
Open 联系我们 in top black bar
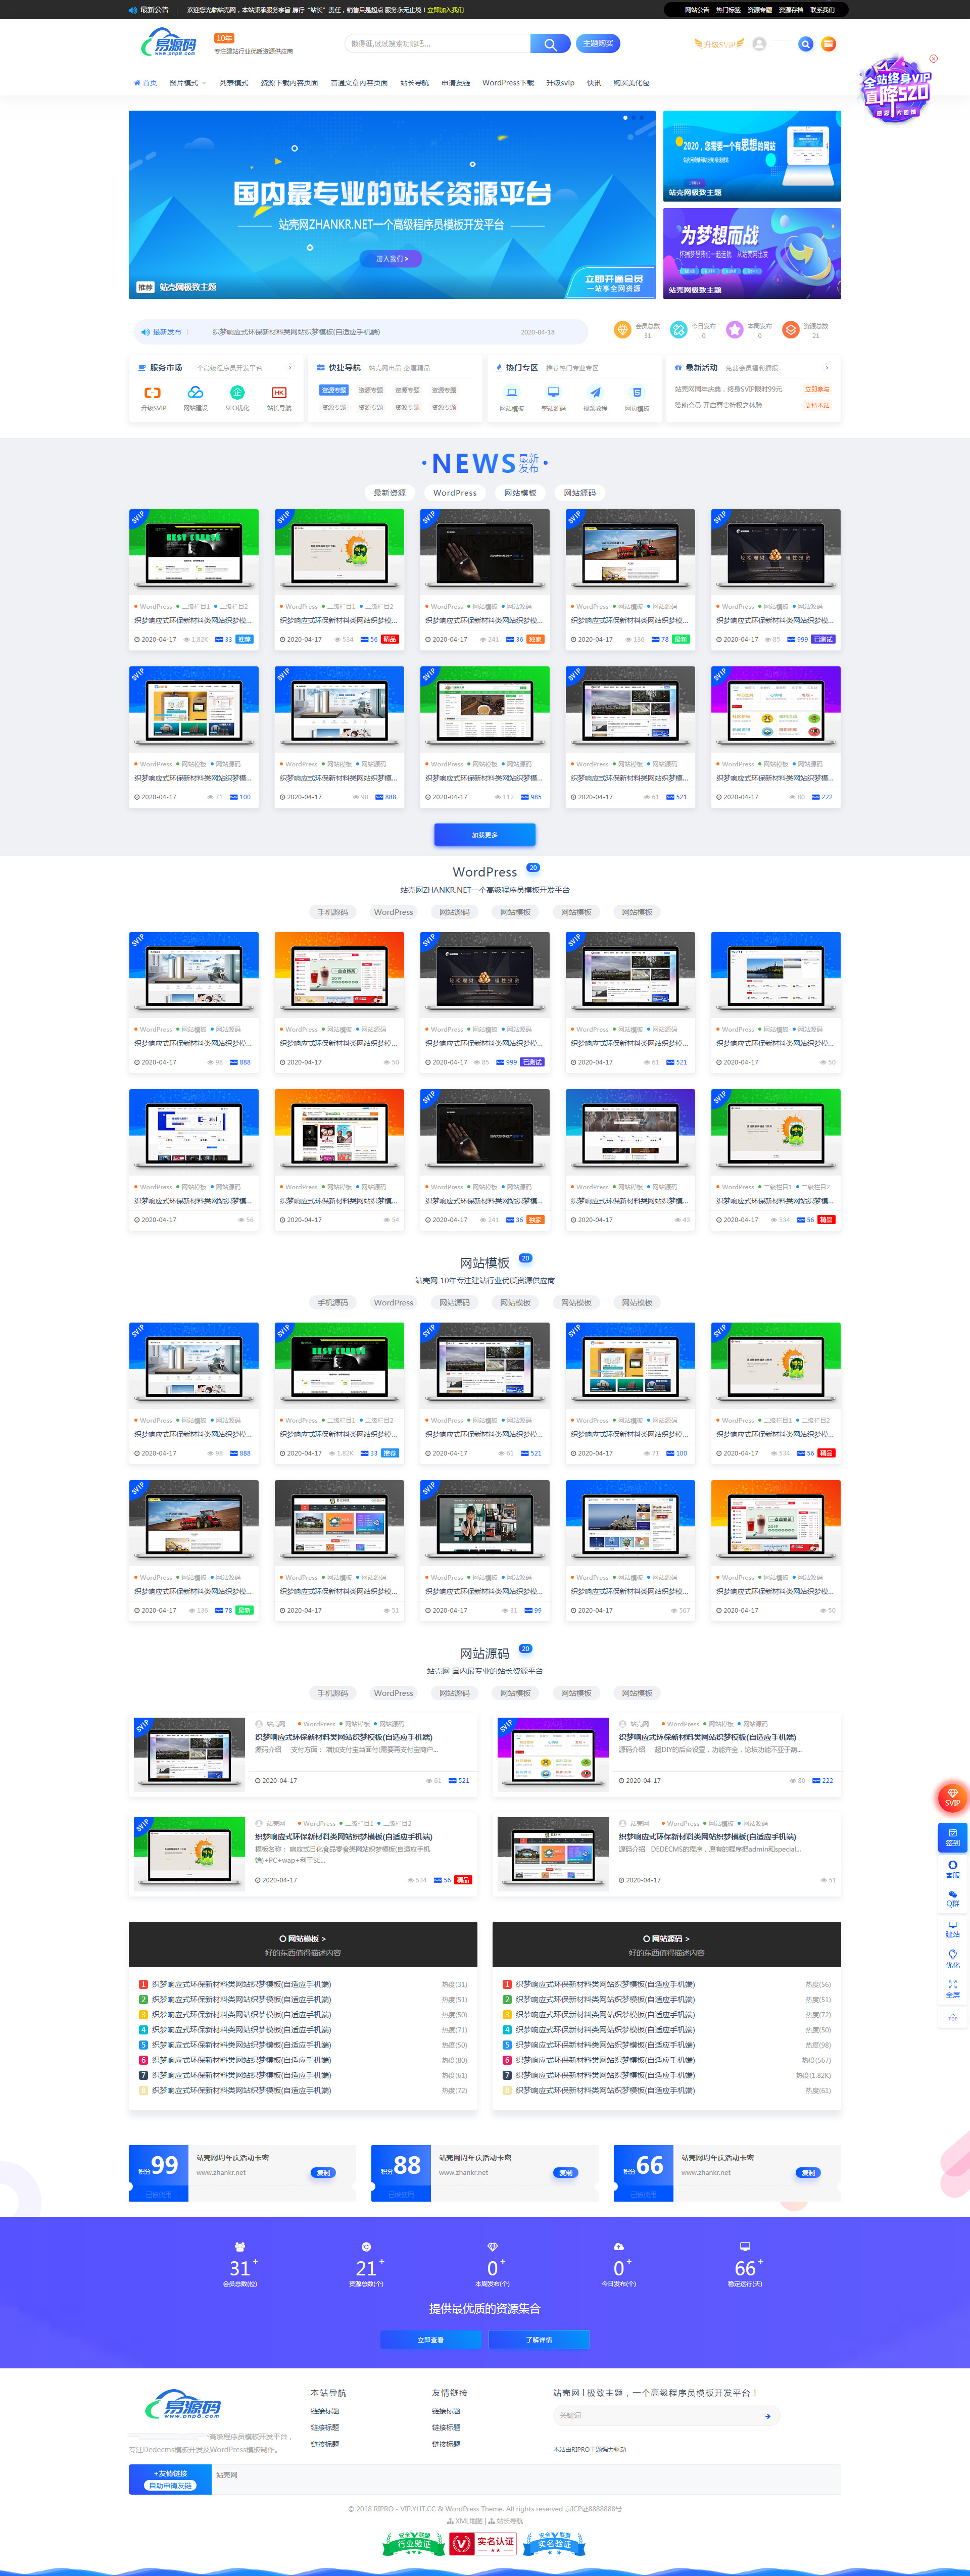tap(822, 10)
